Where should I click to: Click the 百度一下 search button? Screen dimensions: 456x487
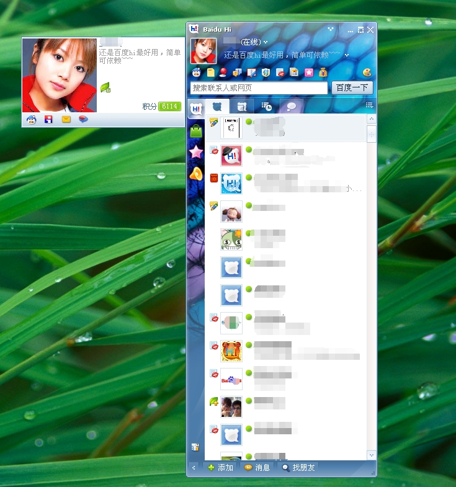click(x=352, y=87)
